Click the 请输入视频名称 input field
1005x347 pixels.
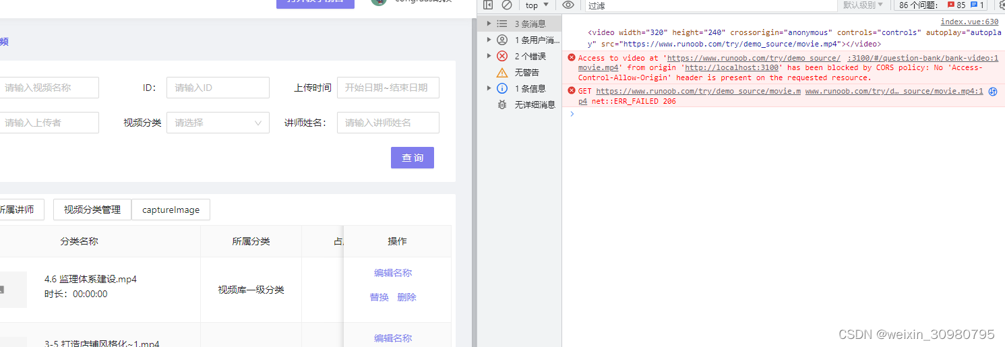(49, 88)
